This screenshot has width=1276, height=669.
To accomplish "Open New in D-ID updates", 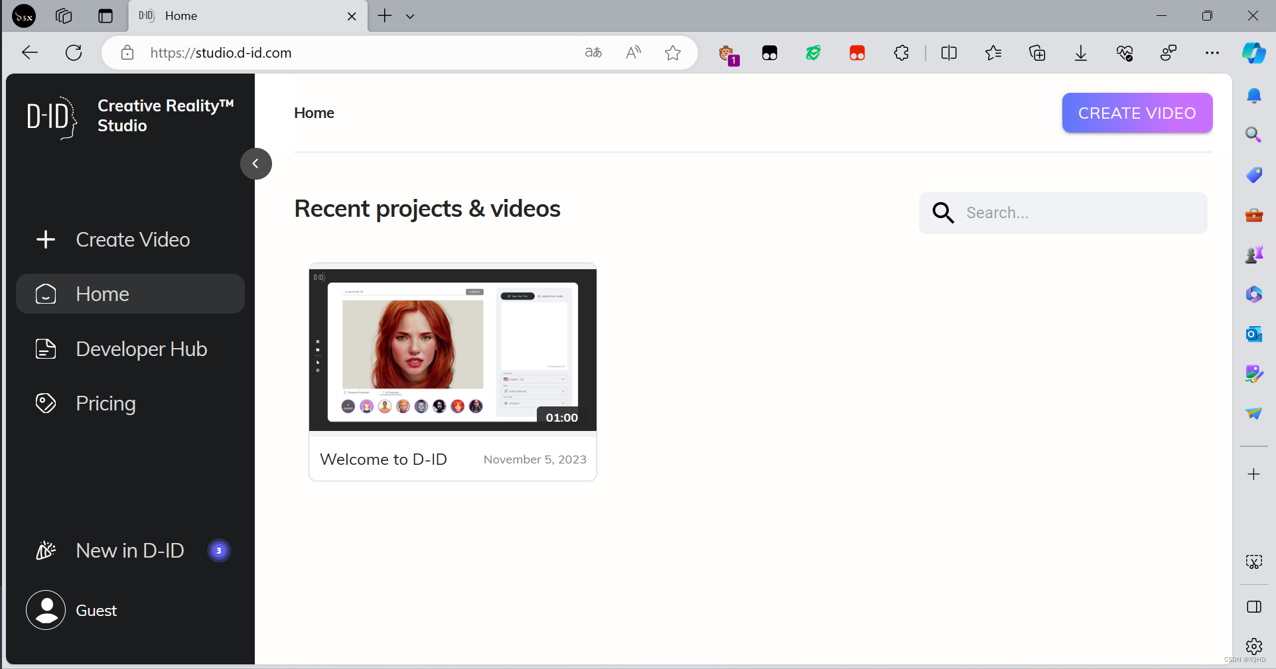I will [131, 550].
